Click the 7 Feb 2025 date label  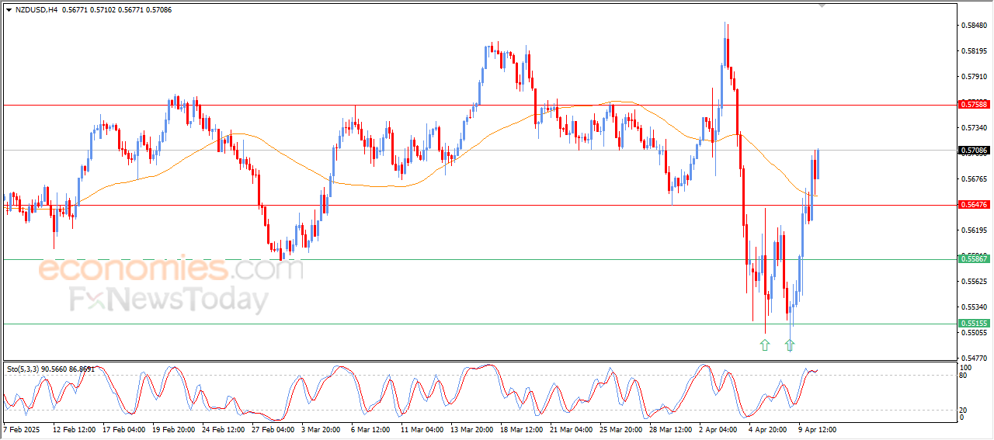click(21, 429)
